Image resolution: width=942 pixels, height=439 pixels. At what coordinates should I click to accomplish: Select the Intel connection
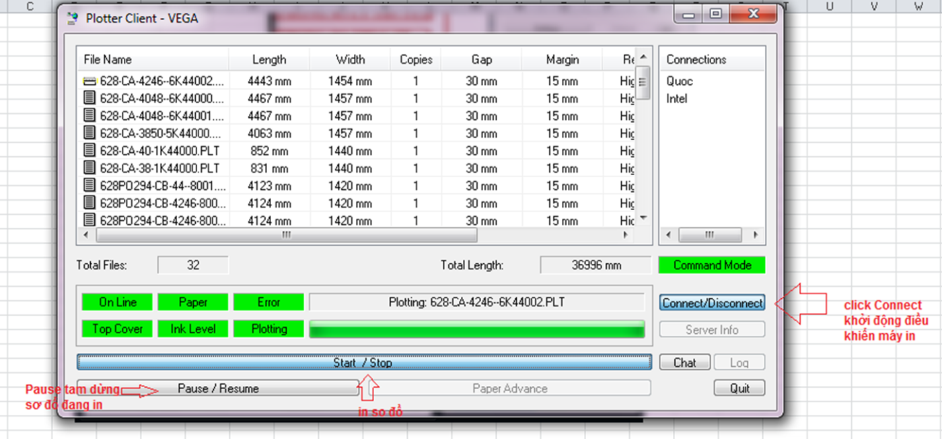tap(677, 98)
